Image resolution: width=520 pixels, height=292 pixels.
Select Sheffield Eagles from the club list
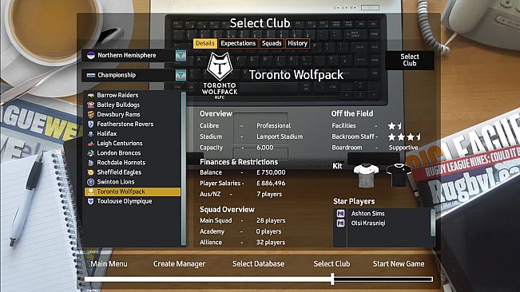133,172
